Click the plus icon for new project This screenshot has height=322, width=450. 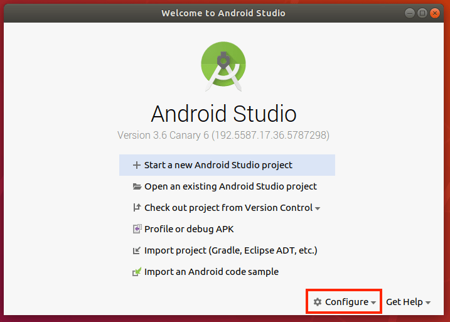[x=137, y=165]
